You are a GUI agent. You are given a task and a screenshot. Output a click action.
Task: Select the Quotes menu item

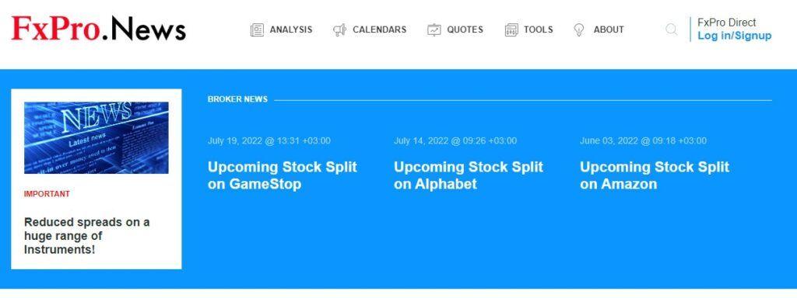(x=465, y=30)
